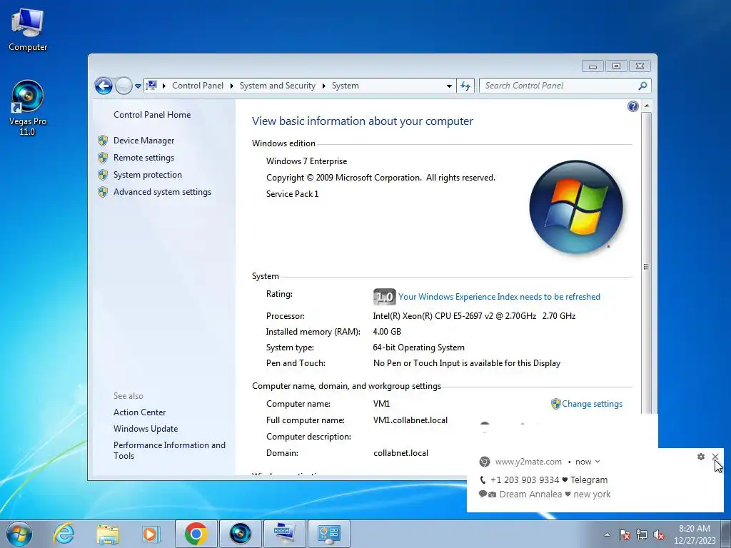Refresh the System page
Viewport: 731px width, 548px height.
pyautogui.click(x=465, y=86)
